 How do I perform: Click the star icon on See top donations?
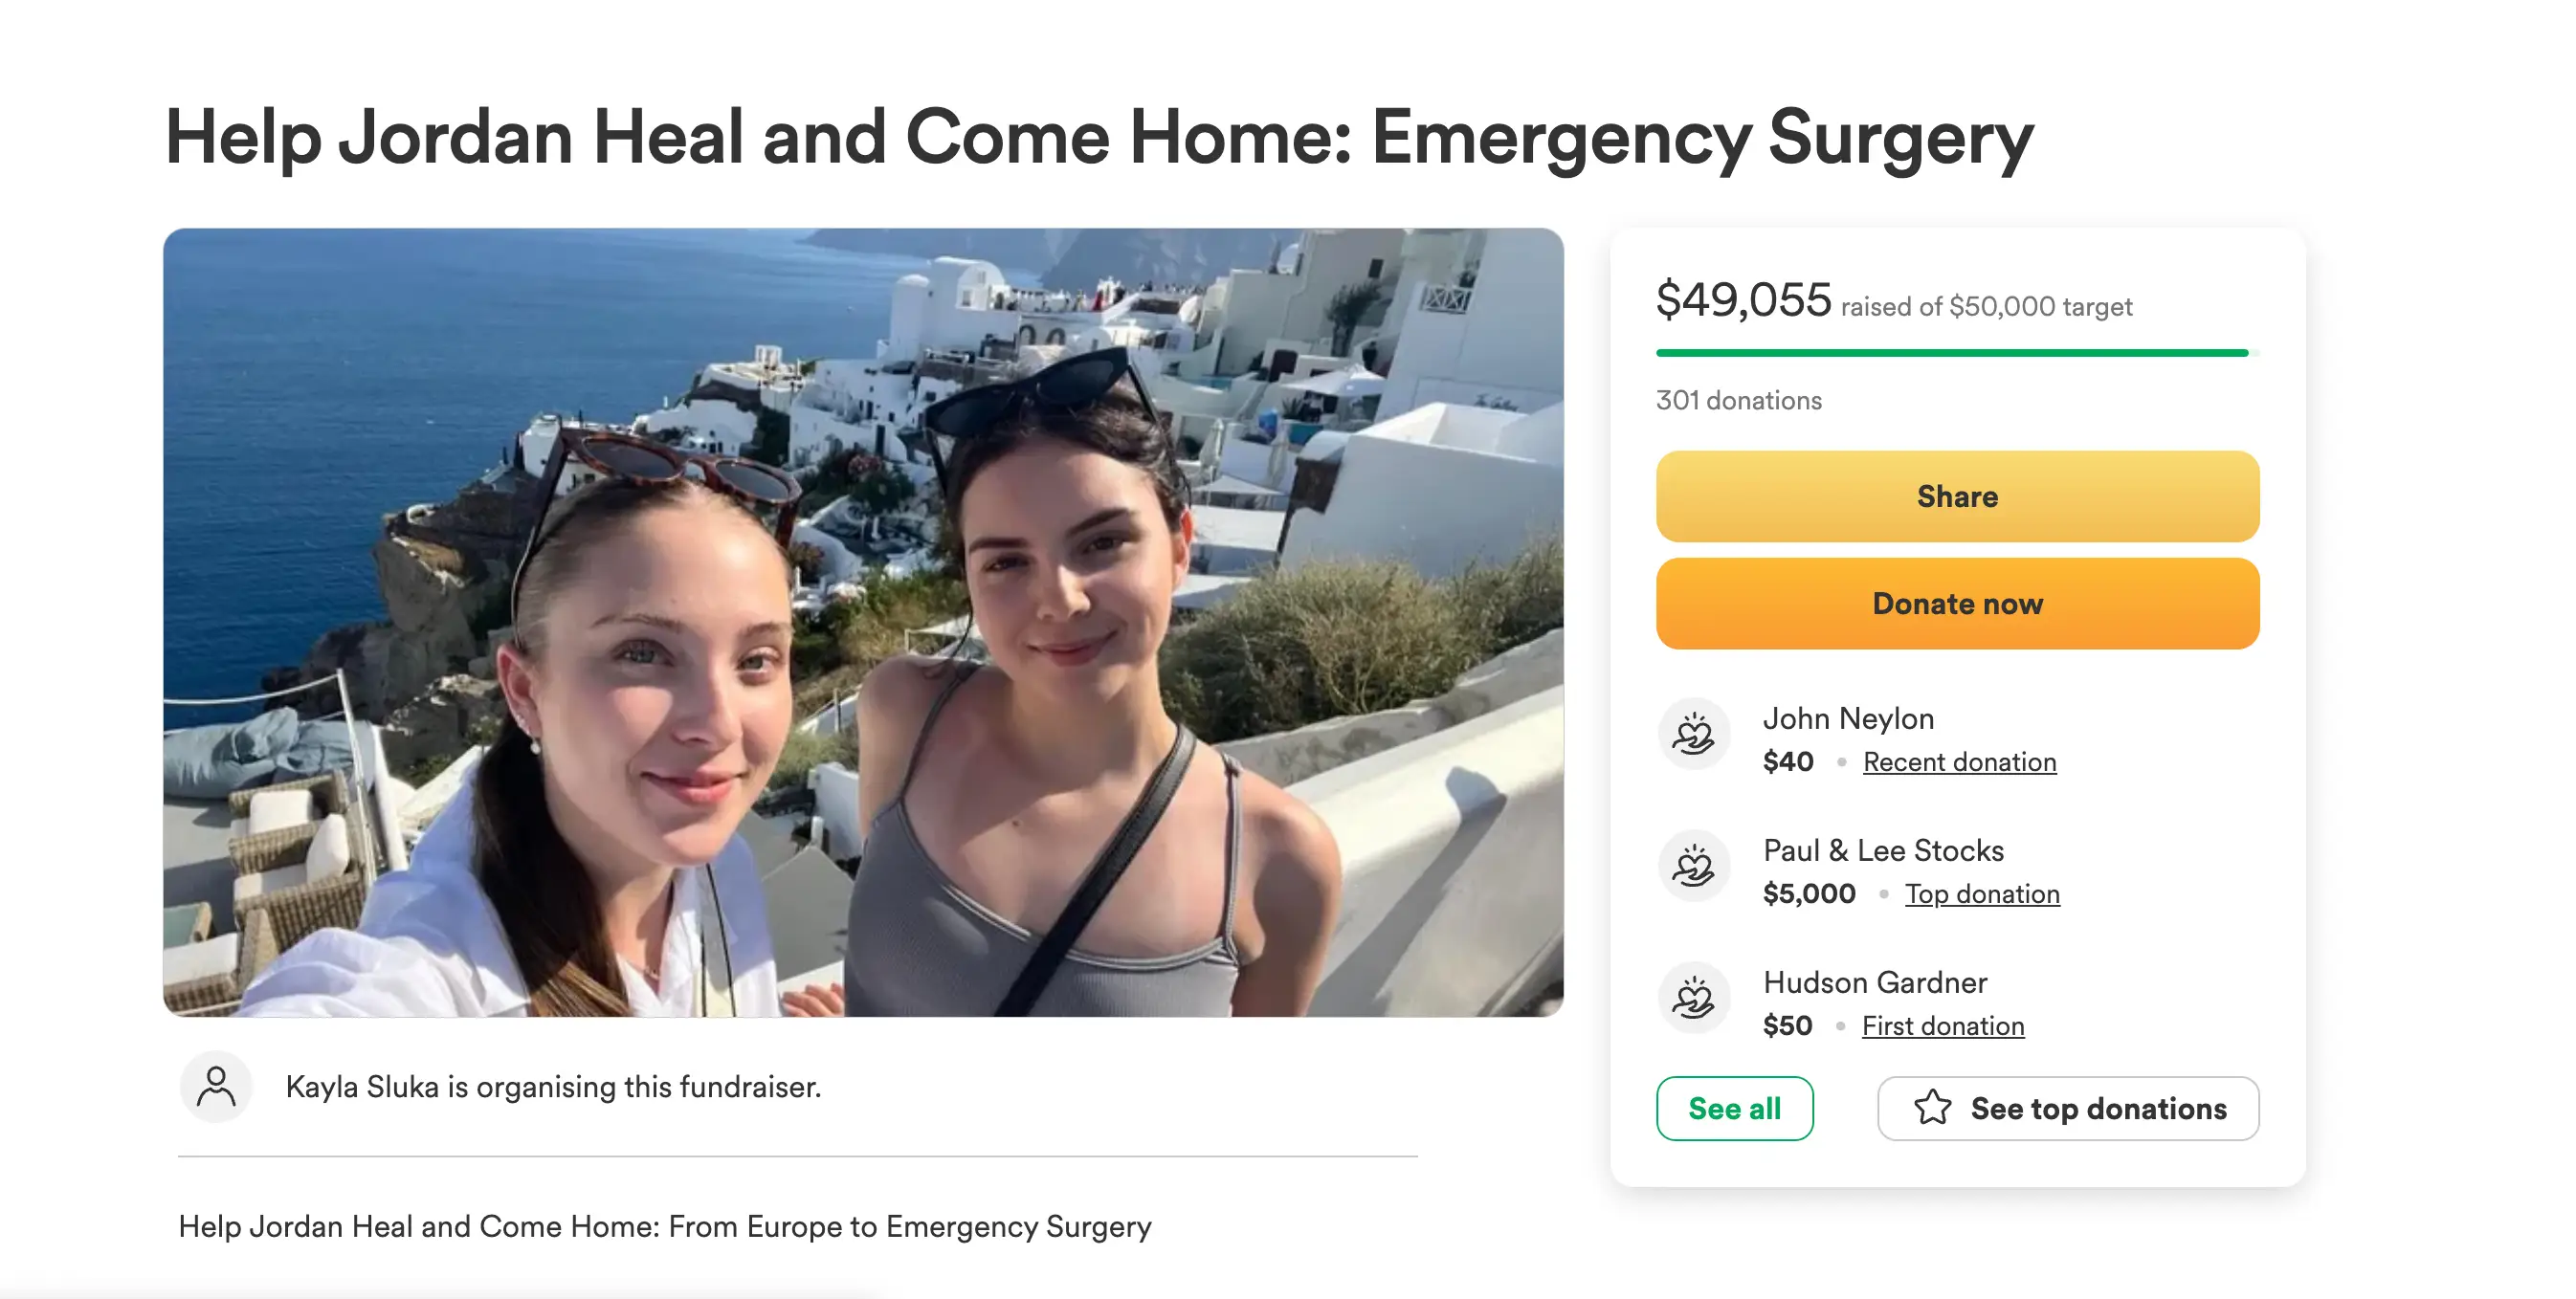pos(1932,1108)
